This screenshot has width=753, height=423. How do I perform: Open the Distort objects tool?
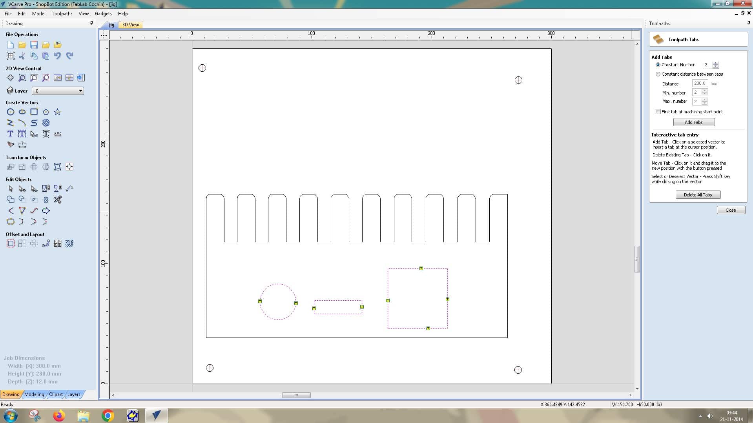[58, 167]
